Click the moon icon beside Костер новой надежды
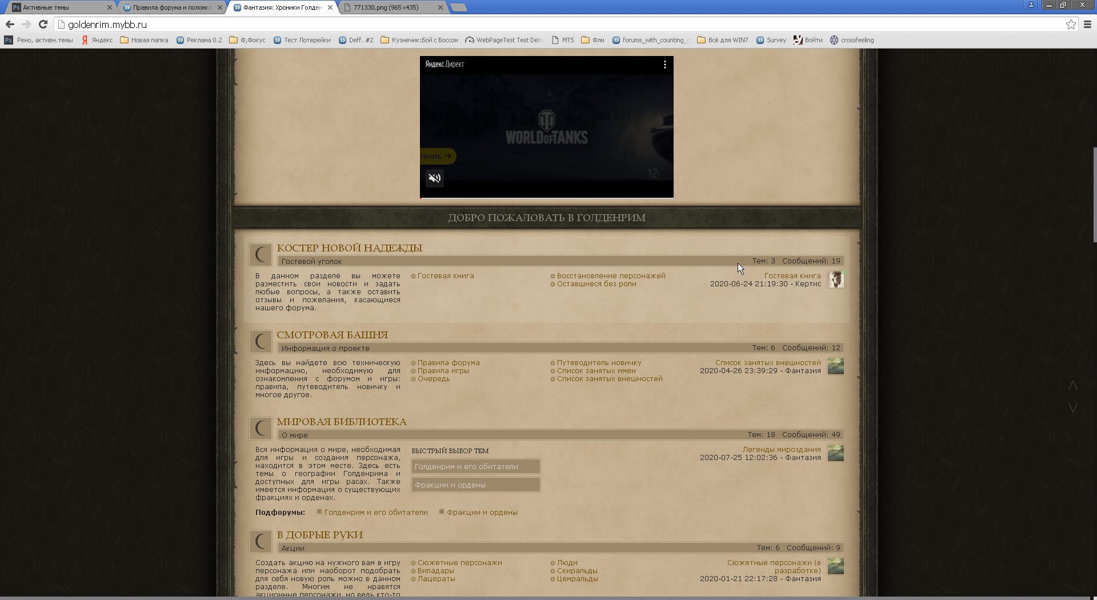This screenshot has width=1097, height=600. 261,254
